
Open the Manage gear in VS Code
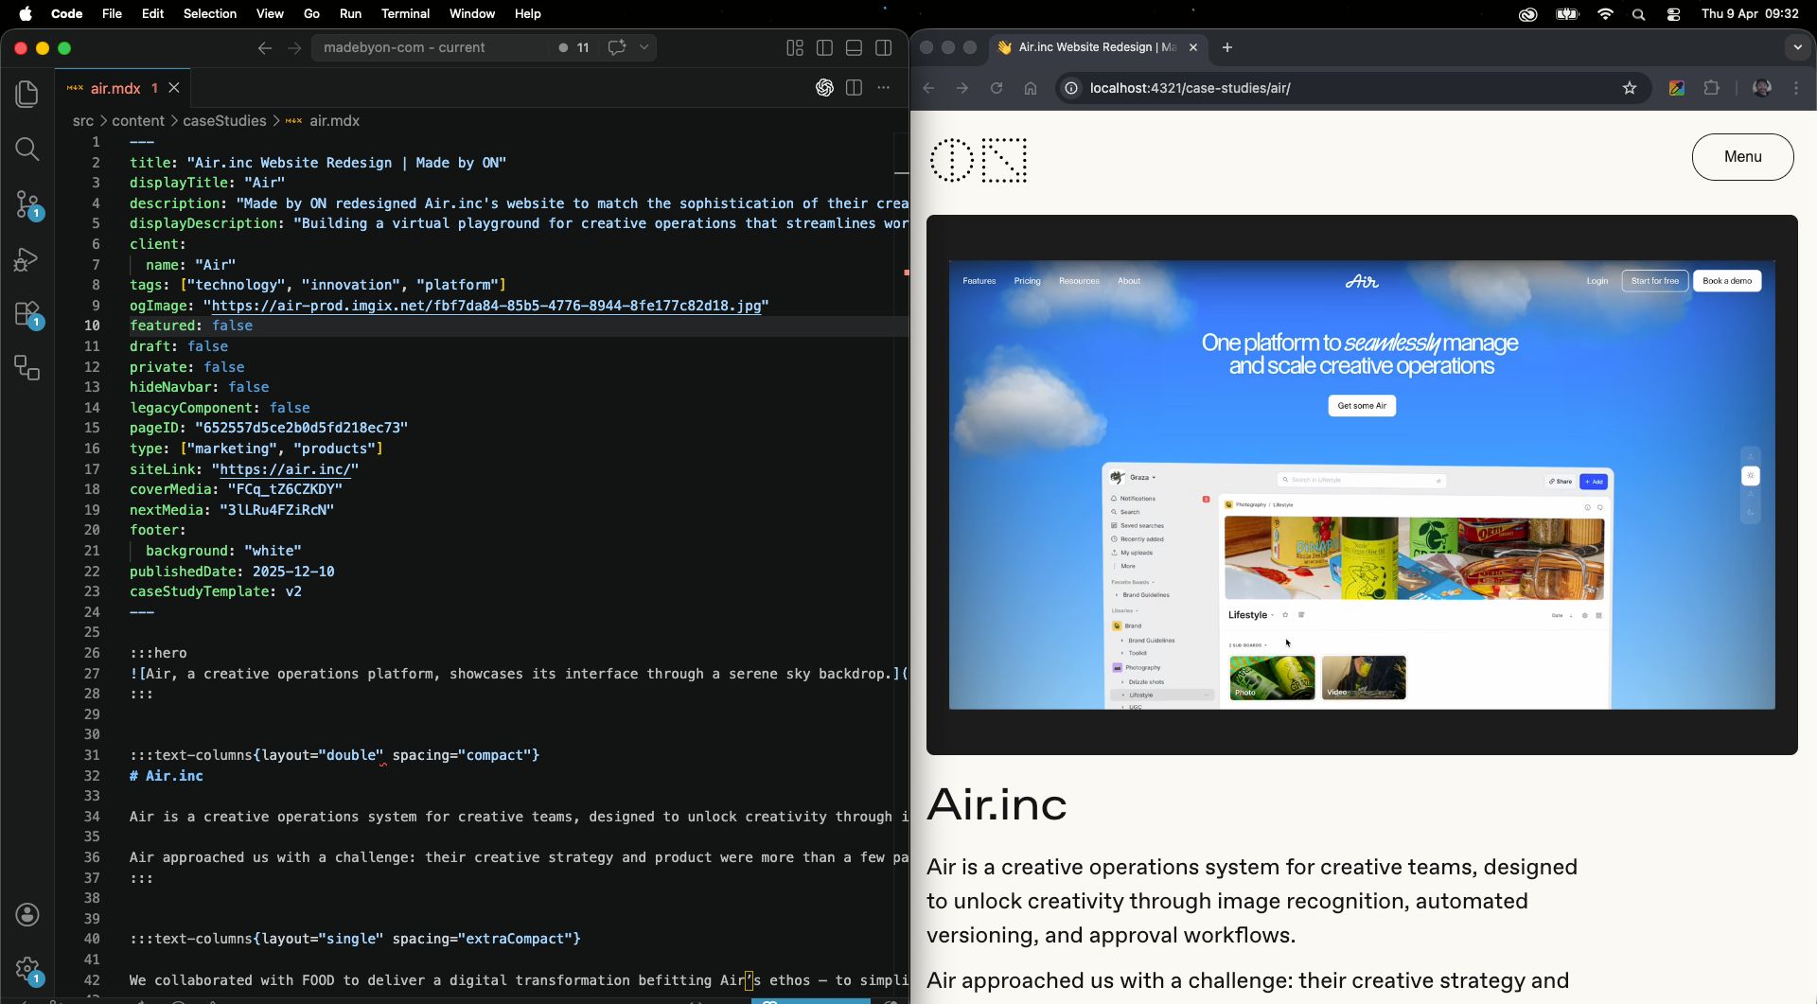tap(26, 969)
